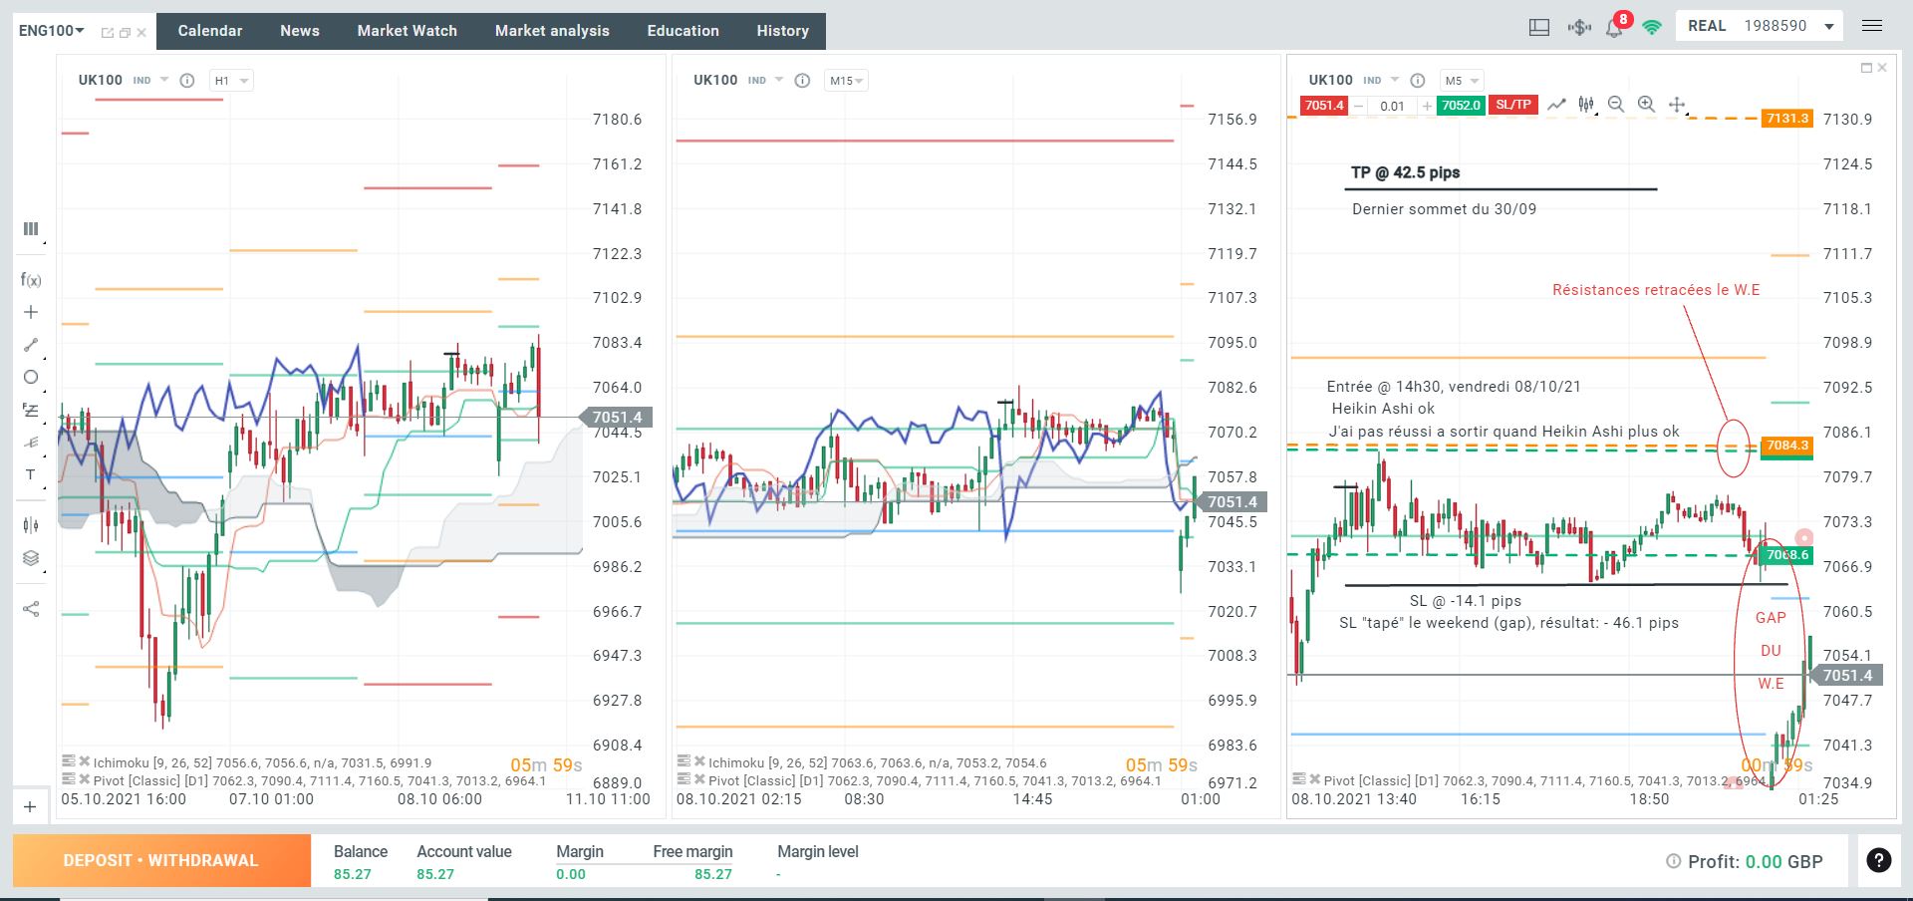Open the H1 timeframe dropdown

click(x=230, y=81)
